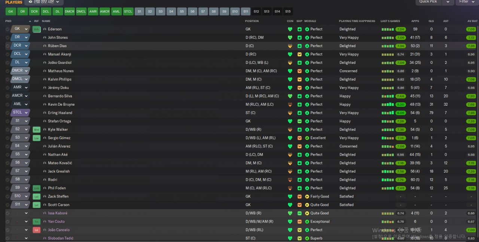Open the AML position dropdown for Kevin De Bruyne
The height and width of the screenshot is (242, 479).
coord(26,105)
